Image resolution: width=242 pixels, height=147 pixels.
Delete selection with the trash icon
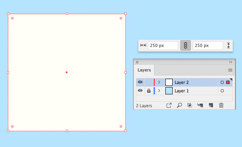[x=221, y=105]
